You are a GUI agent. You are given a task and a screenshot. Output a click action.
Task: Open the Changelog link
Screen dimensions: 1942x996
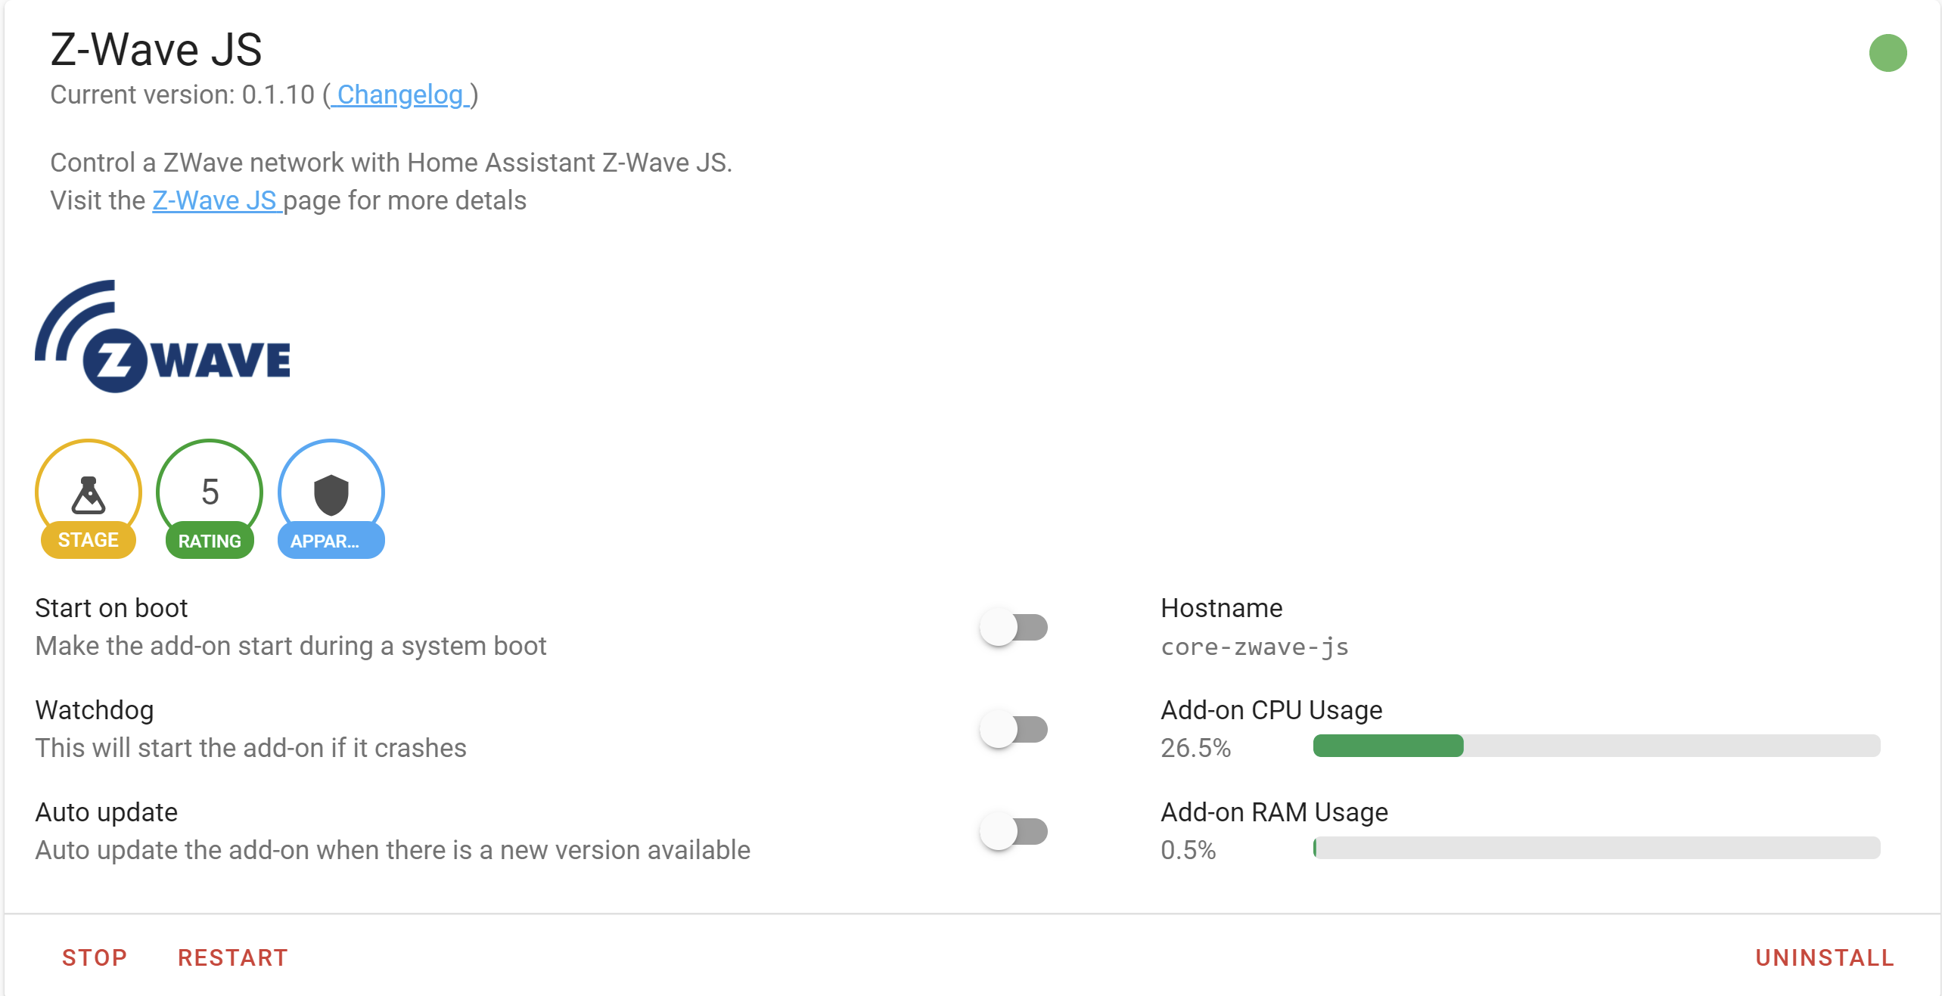click(x=399, y=96)
